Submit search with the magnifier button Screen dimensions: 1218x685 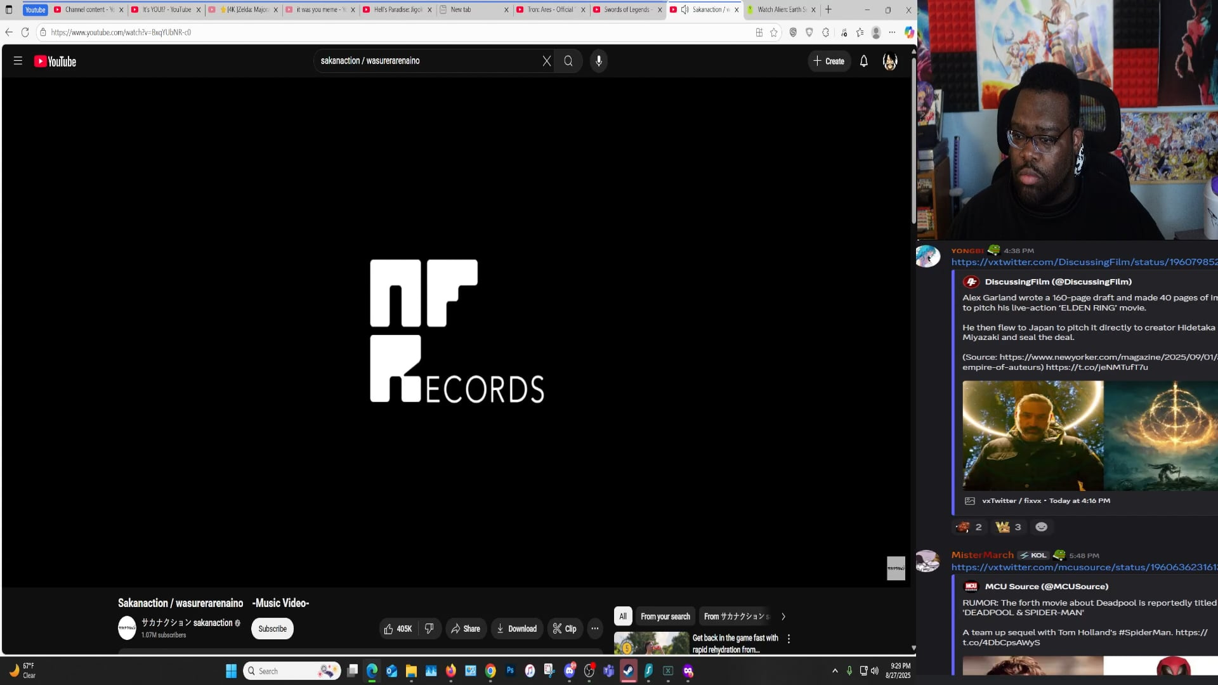click(x=568, y=61)
